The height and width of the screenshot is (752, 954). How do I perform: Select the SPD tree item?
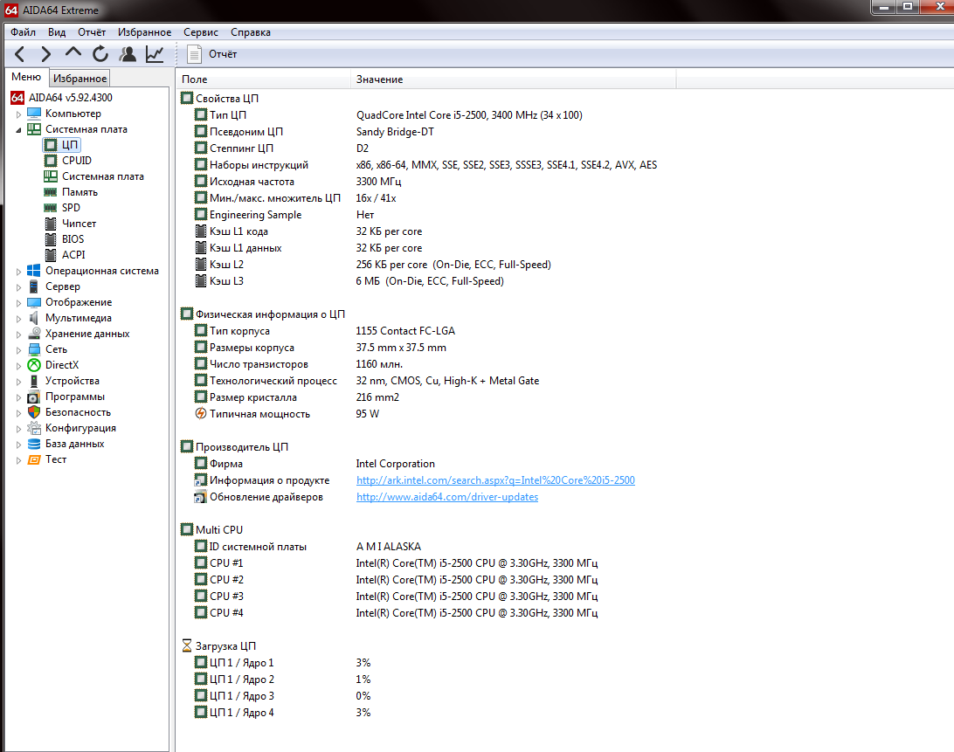pos(71,208)
